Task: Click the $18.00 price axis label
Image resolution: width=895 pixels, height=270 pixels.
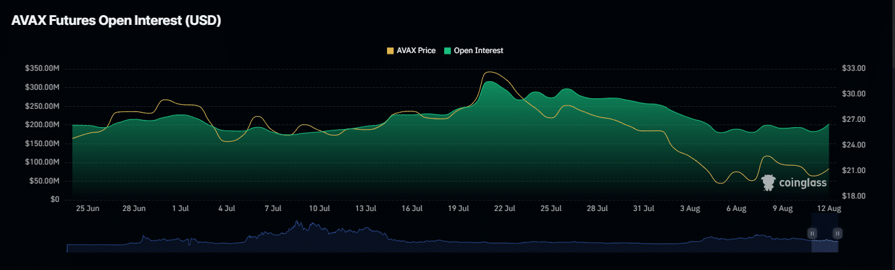Action: (854, 196)
